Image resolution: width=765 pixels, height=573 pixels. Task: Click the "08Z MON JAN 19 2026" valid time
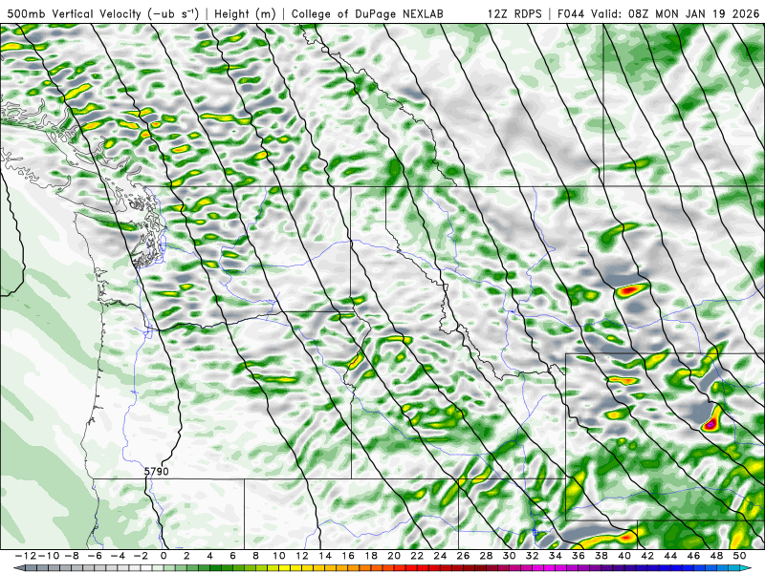click(x=694, y=13)
